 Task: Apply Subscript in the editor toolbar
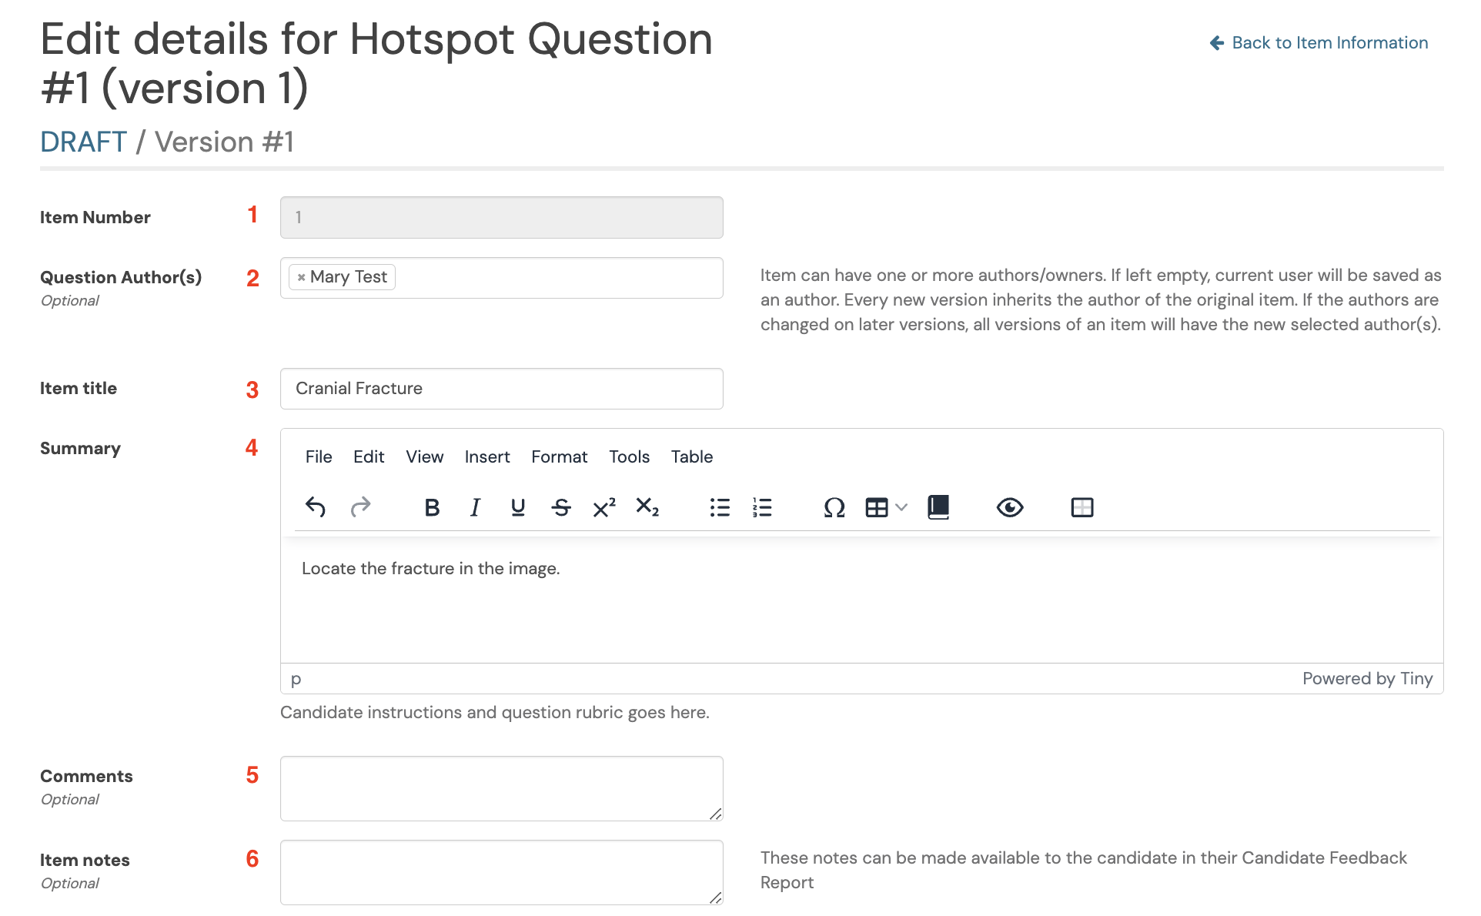(x=647, y=507)
